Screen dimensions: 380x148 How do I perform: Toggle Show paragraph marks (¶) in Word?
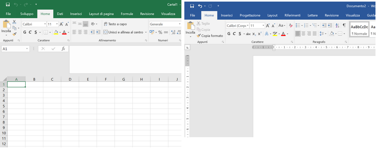click(344, 26)
